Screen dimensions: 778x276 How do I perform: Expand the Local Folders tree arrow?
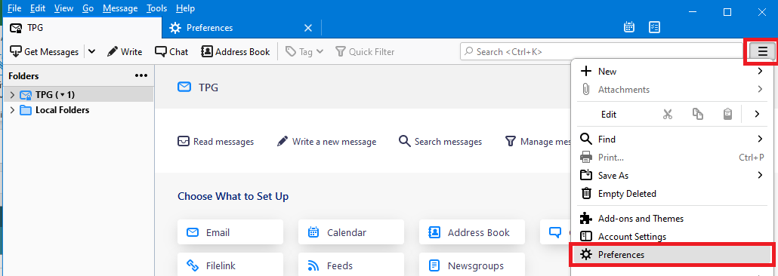[12, 110]
